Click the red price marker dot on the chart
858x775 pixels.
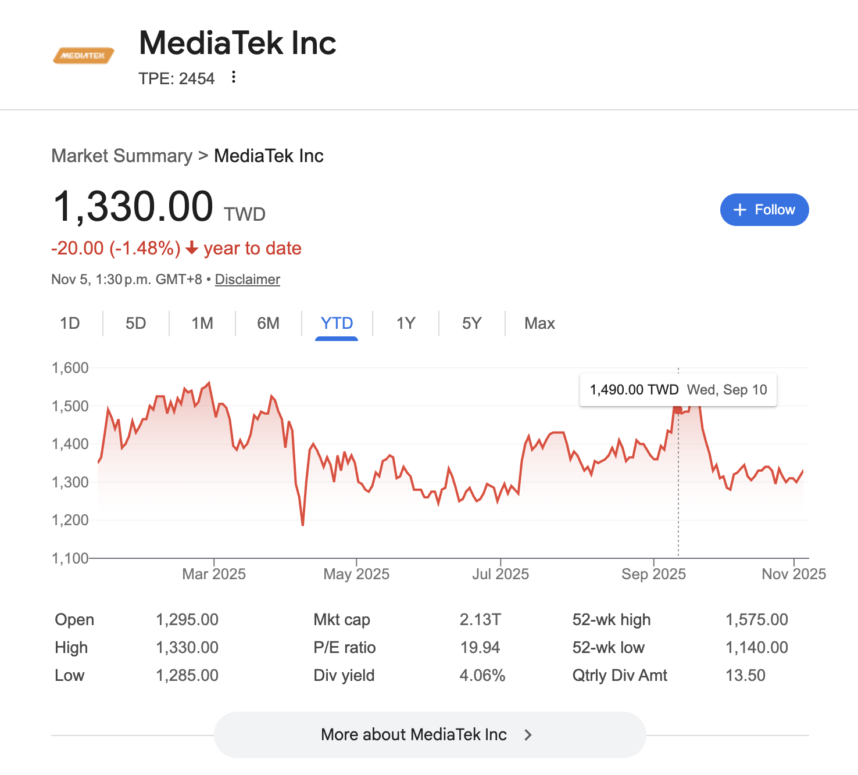click(678, 410)
